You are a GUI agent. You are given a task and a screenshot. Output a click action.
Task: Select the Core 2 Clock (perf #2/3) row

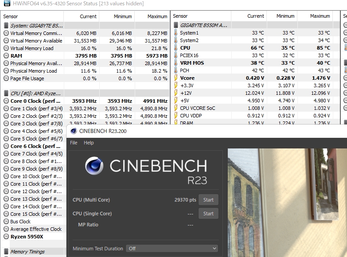(x=85, y=116)
